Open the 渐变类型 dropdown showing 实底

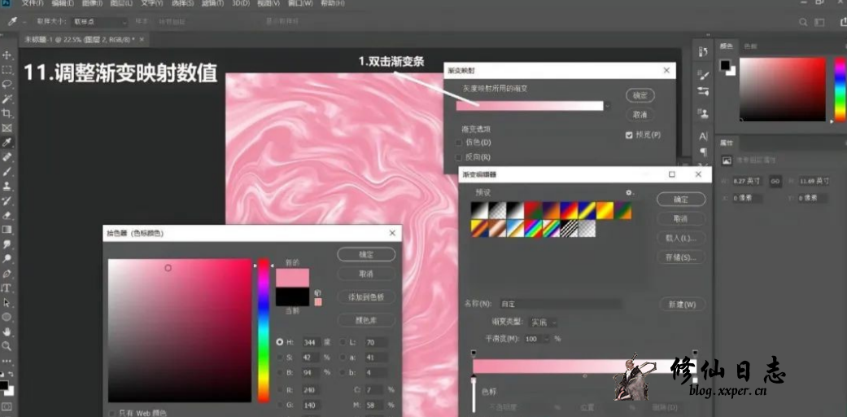tap(543, 323)
